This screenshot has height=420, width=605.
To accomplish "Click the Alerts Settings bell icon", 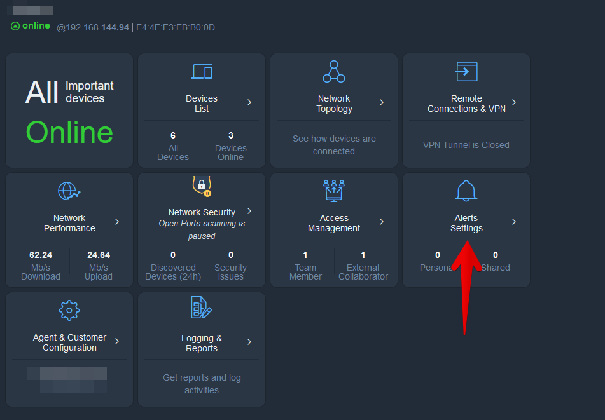I will 466,191.
